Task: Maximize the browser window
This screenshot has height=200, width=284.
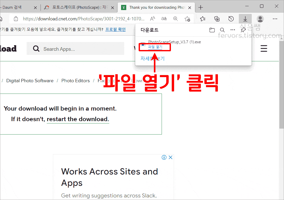Action: (x=262, y=6)
